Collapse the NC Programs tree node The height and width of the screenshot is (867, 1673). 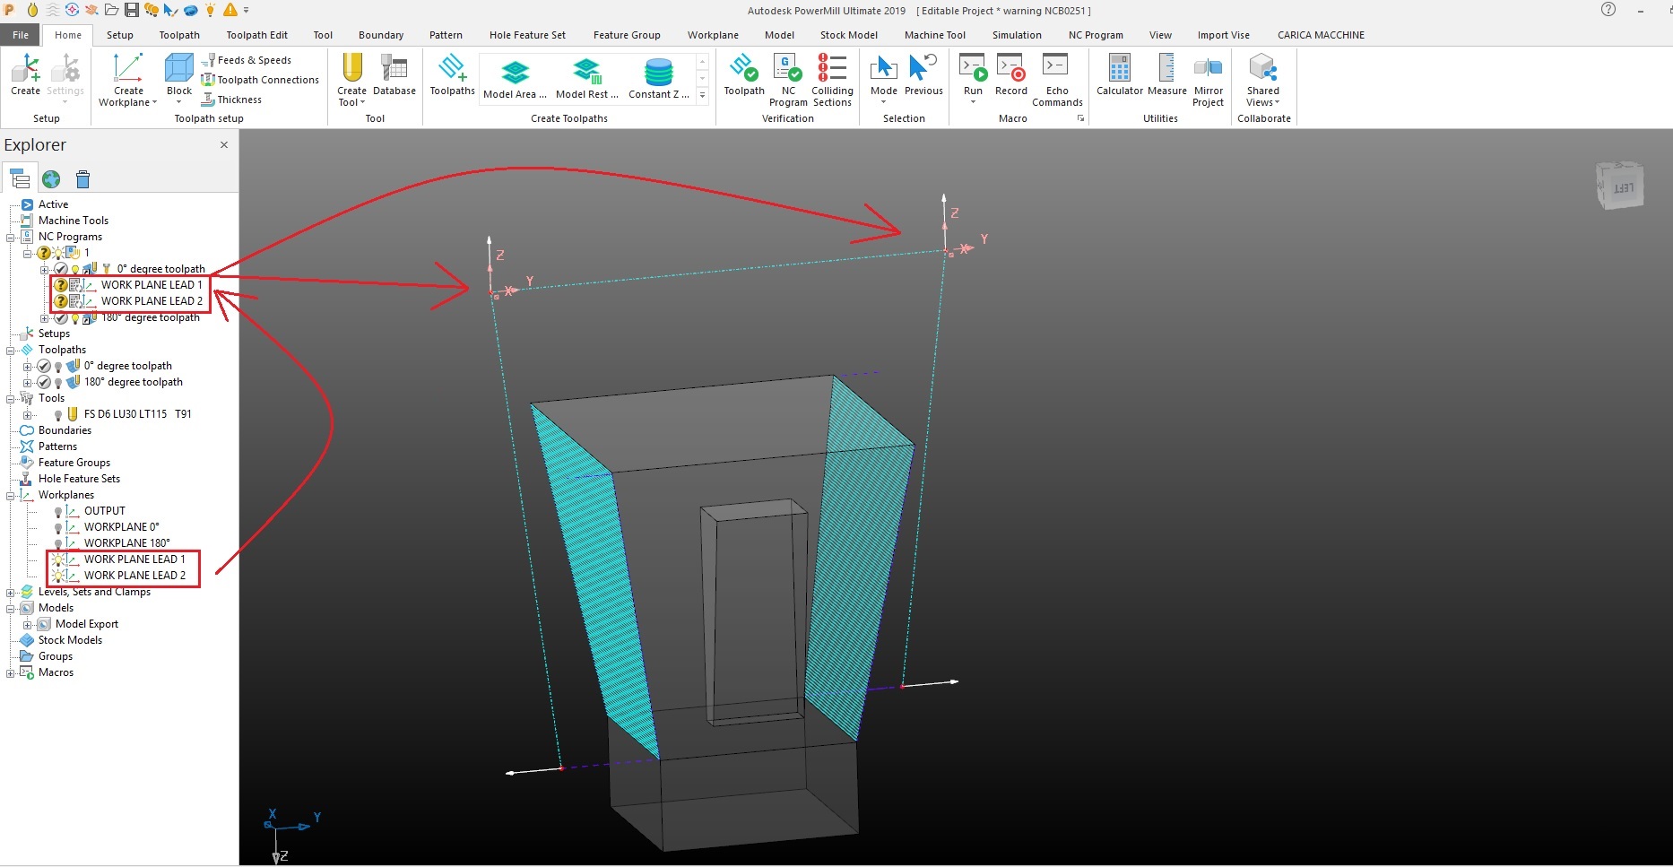tap(9, 236)
